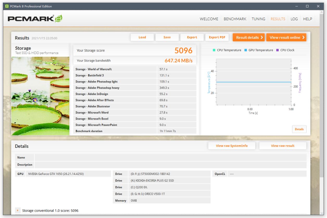Click the chart Details button
The image size is (327, 218).
coord(299,129)
